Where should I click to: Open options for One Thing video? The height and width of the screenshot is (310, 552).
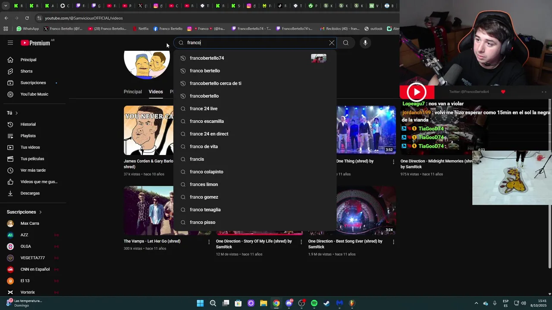click(393, 162)
